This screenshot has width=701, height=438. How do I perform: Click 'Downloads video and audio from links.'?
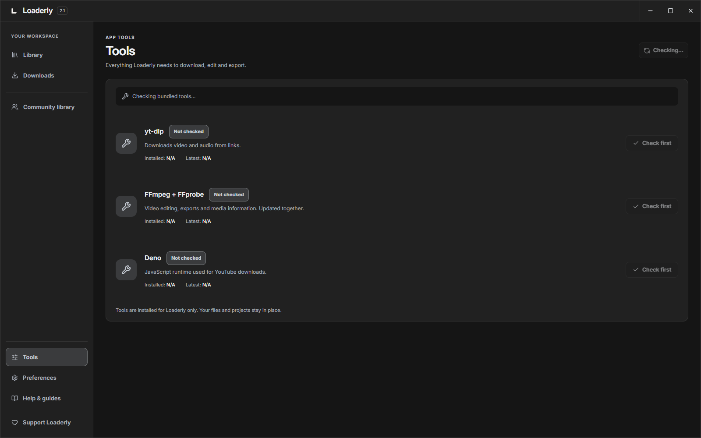pos(193,145)
